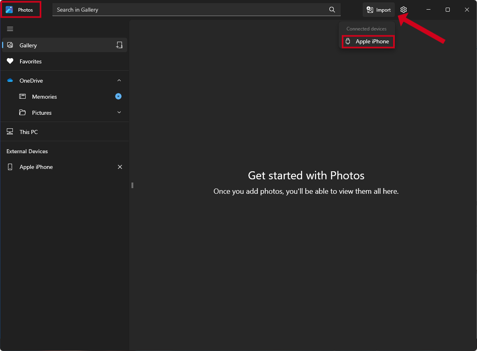Click the Get started with Photos heading
477x351 pixels.
[306, 176]
